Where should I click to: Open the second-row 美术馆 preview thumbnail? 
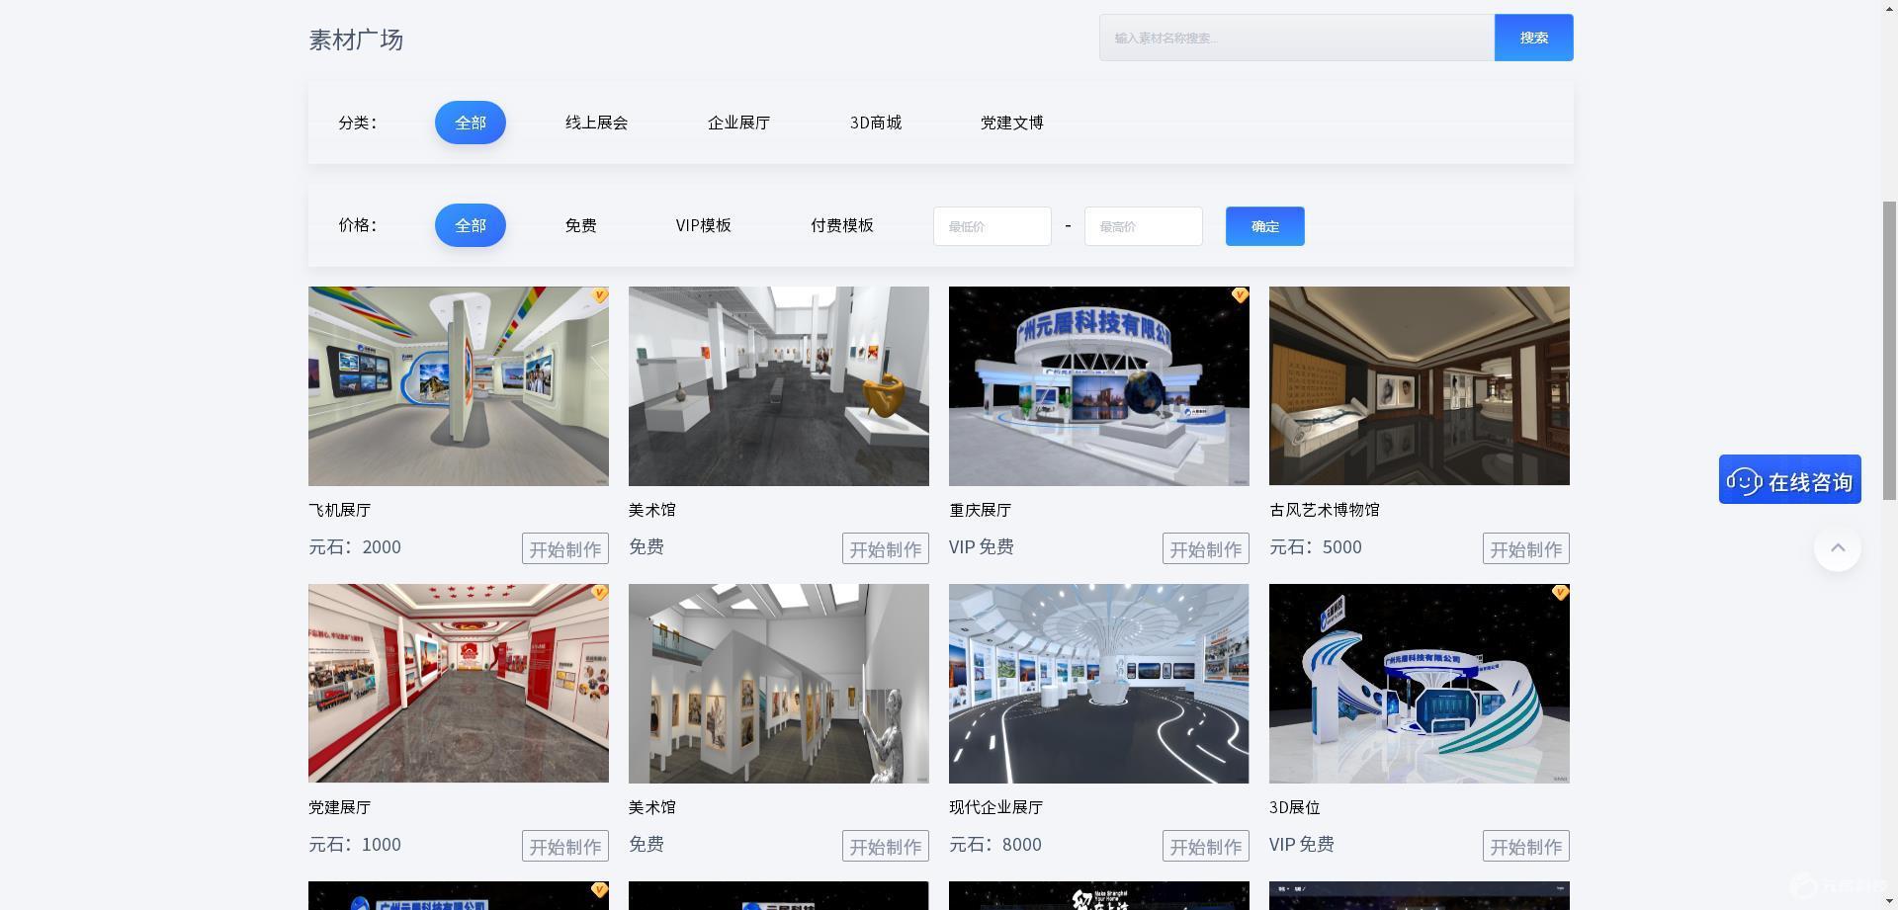tap(779, 684)
